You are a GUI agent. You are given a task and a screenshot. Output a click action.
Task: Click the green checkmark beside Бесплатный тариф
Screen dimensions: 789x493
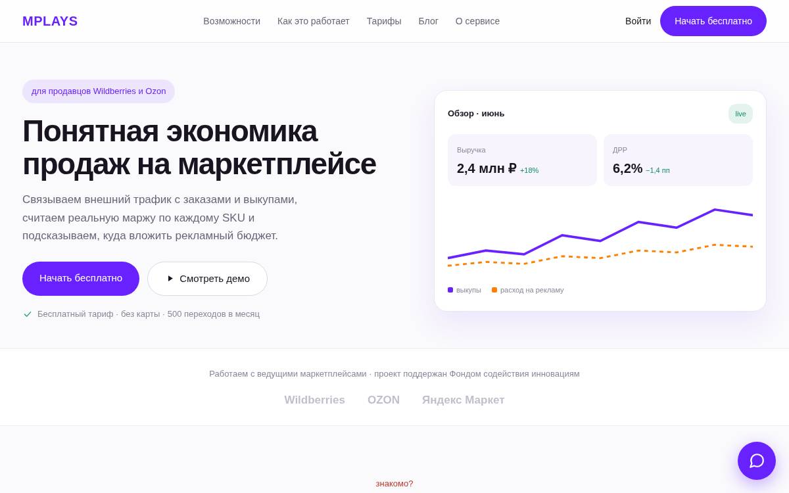coord(28,314)
